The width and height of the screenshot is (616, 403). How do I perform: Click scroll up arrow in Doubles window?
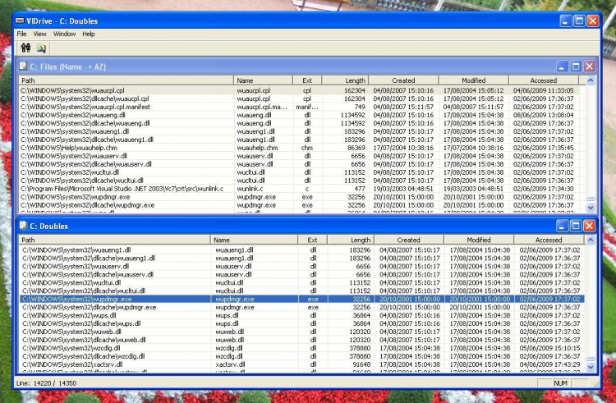[591, 240]
